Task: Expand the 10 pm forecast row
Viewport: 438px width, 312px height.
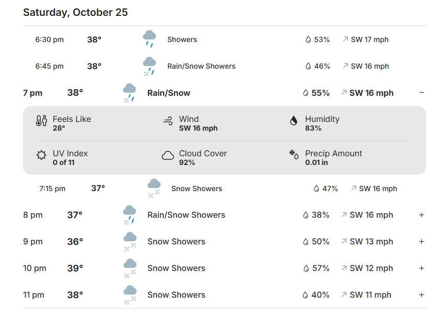Action: coord(422,268)
